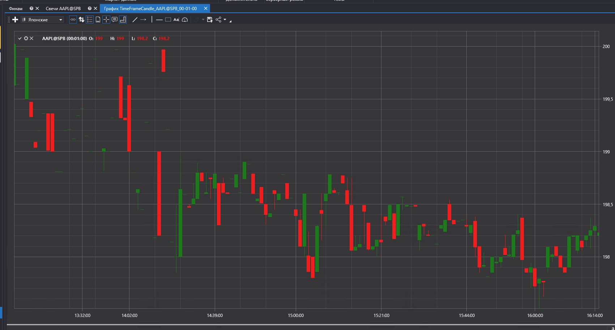The height and width of the screenshot is (330, 615).
Task: Switch to the Финам tab
Action: [x=16, y=8]
